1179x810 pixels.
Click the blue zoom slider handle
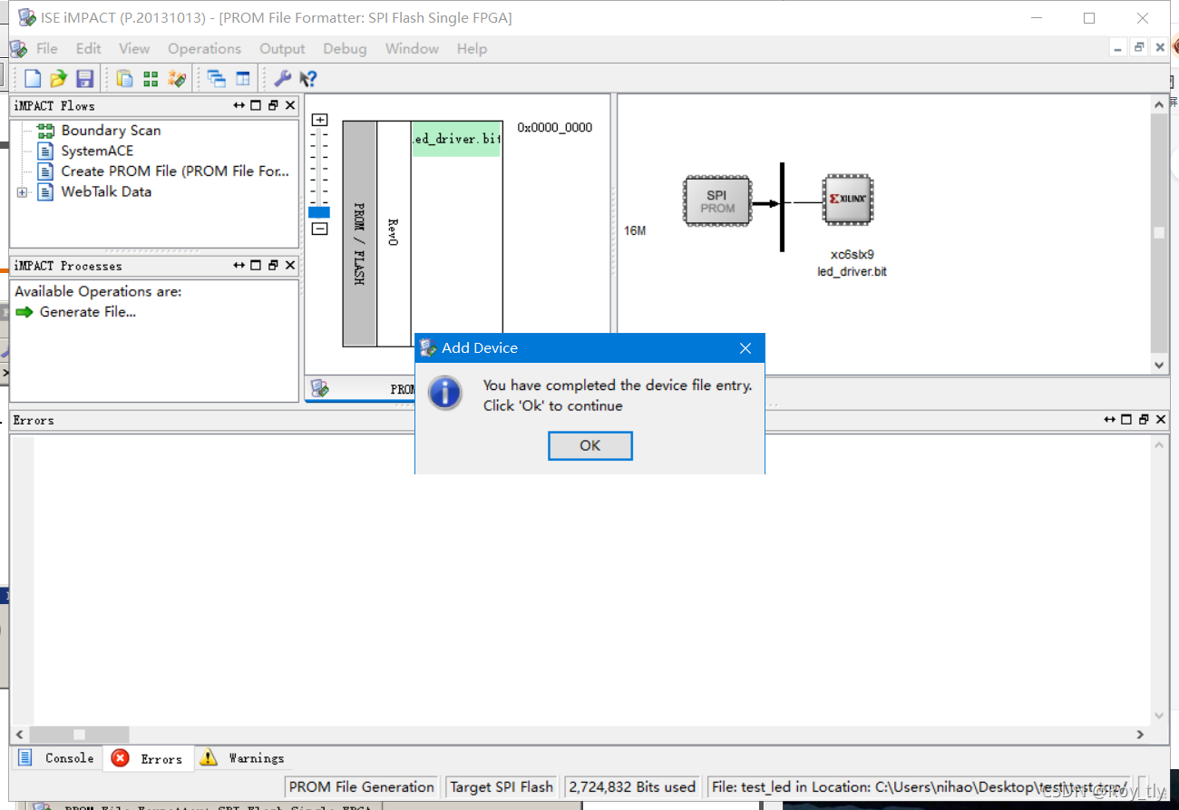pyautogui.click(x=319, y=212)
